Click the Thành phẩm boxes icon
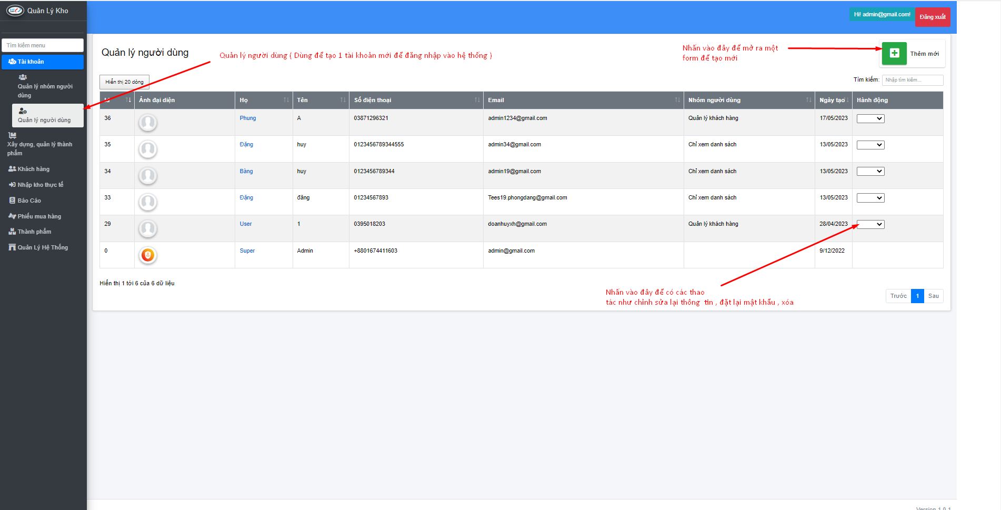The width and height of the screenshot is (1001, 510). (x=12, y=232)
